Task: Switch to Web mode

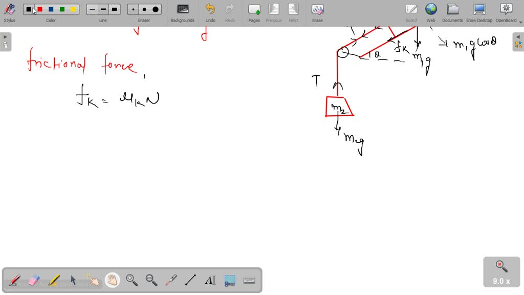Action: tap(431, 12)
